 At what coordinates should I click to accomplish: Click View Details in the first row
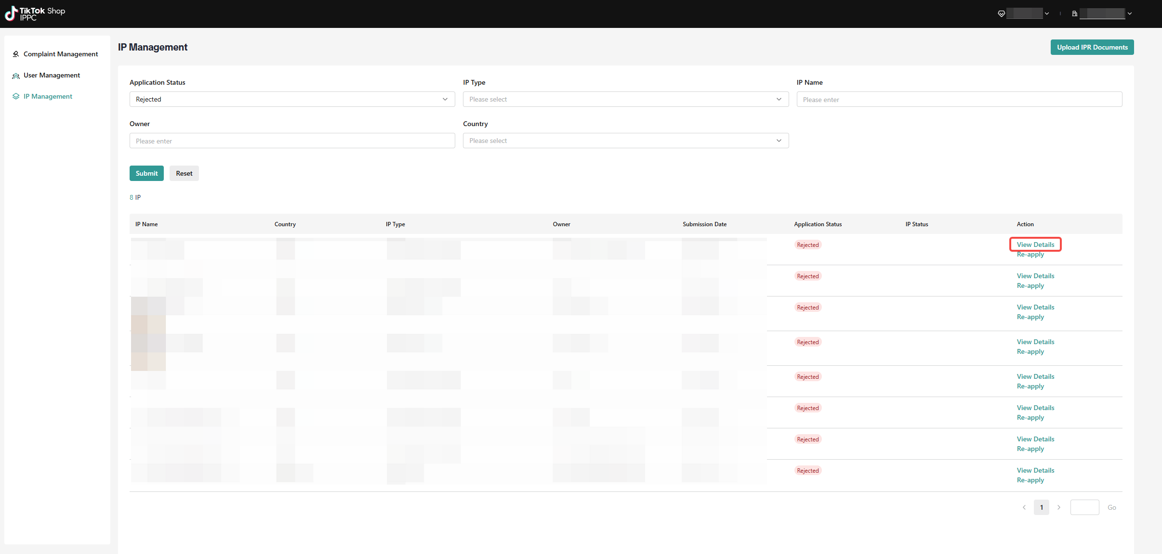point(1035,245)
